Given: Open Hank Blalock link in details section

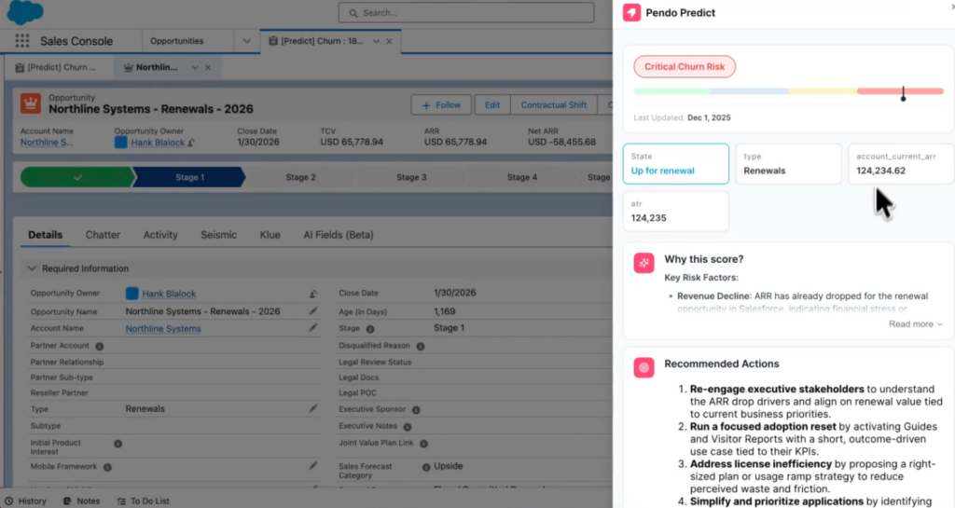Looking at the screenshot, I should click(x=169, y=294).
